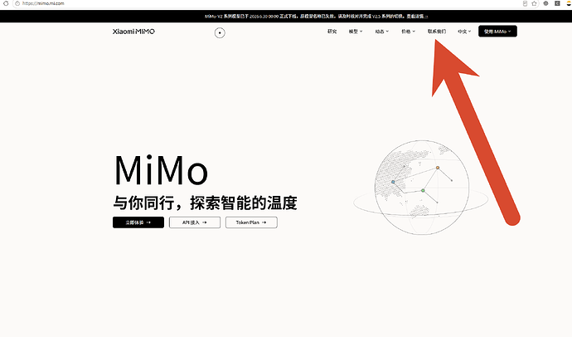Image resolution: width=572 pixels, height=337 pixels.
Task: Open the browser profile avatar icon
Action: click(569, 3)
